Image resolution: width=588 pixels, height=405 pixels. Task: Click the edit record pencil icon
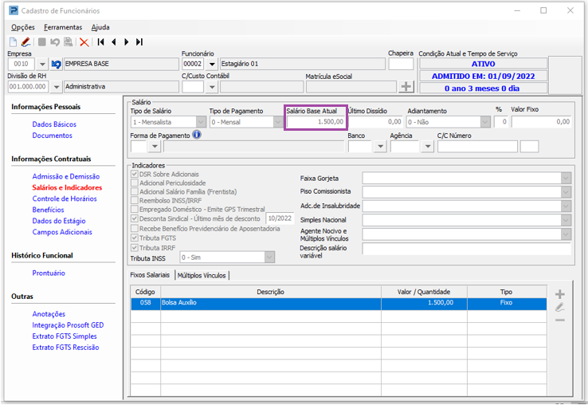click(25, 41)
